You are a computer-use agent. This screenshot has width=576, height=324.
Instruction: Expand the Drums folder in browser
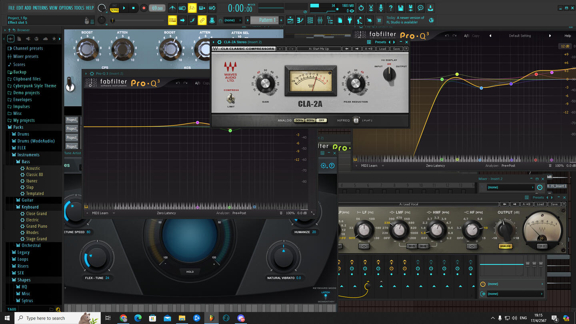pyautogui.click(x=23, y=134)
